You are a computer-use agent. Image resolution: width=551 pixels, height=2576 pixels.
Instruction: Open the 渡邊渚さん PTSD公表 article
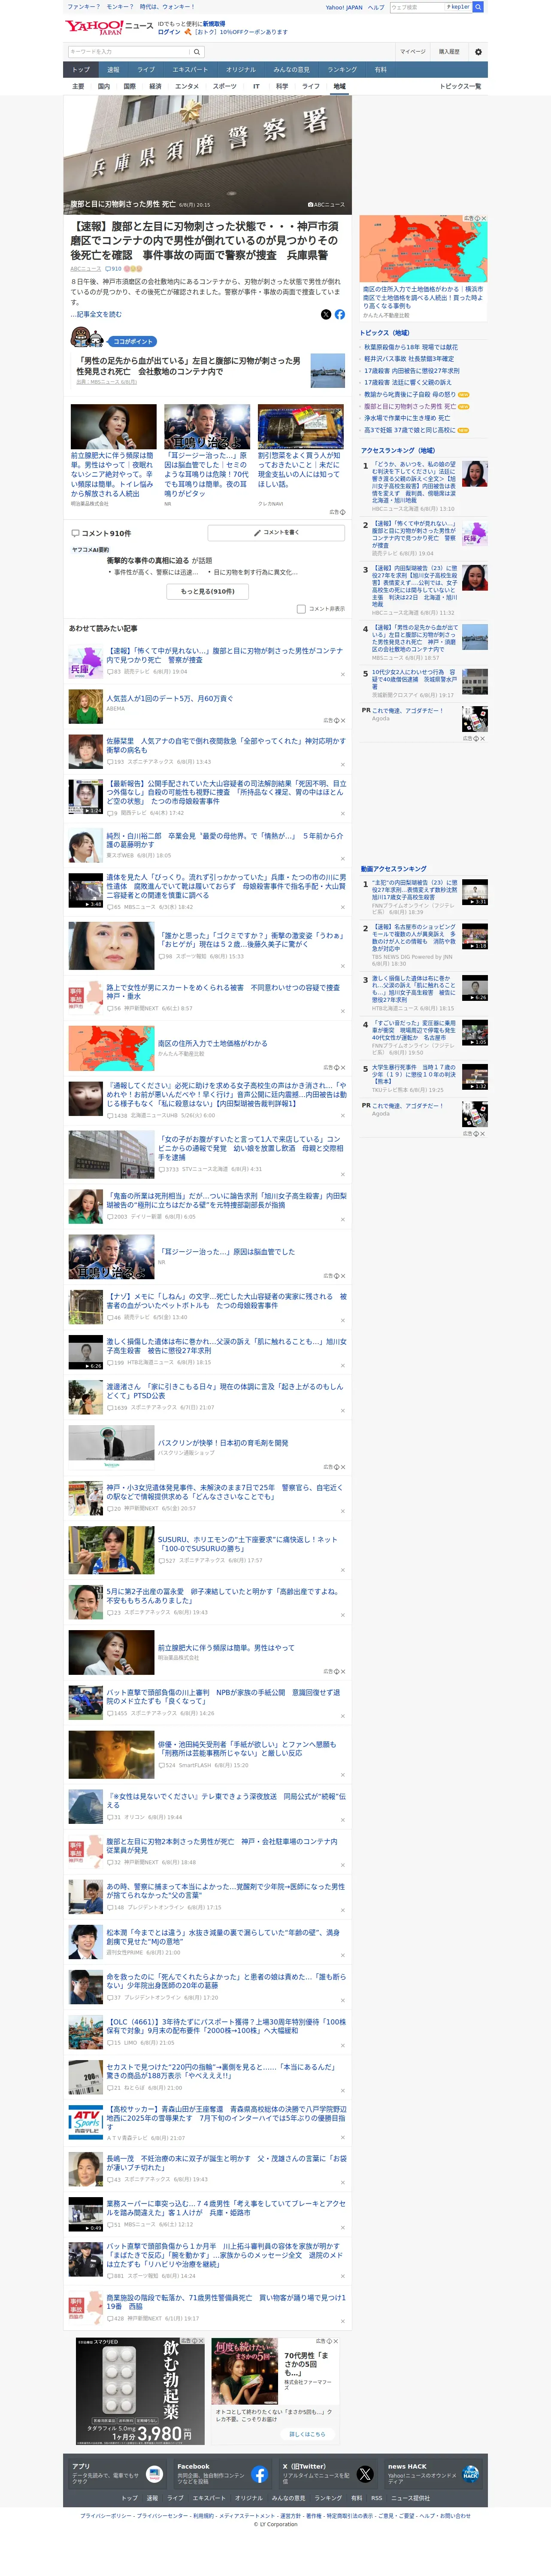tap(226, 1391)
